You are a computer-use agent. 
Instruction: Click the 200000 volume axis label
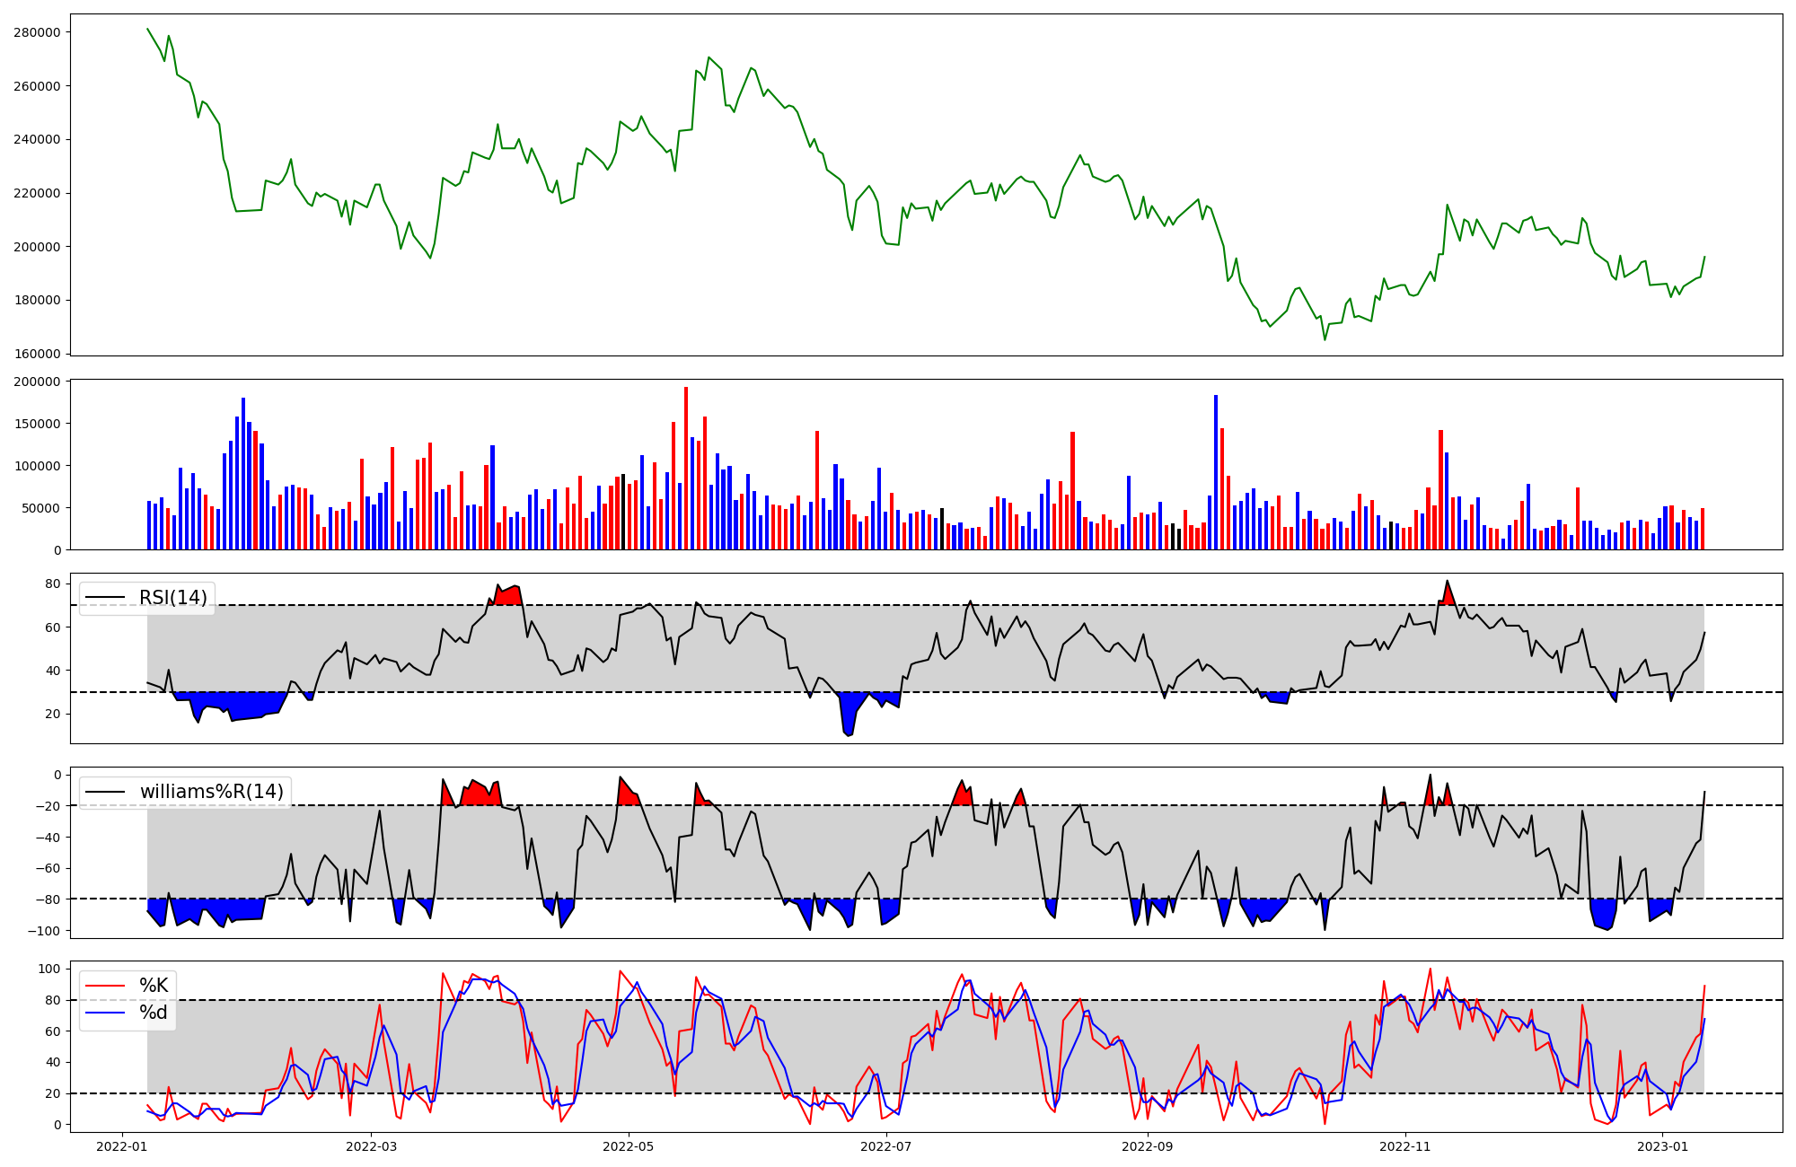(37, 382)
